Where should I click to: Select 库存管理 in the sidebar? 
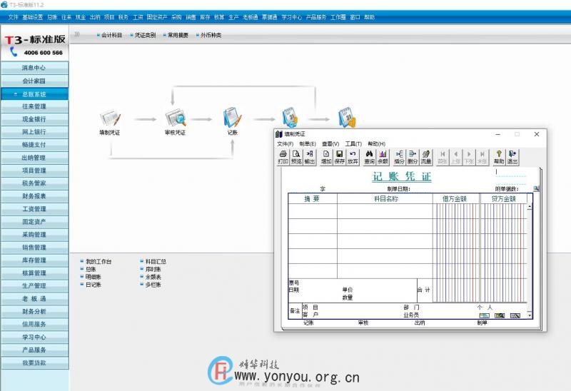coord(34,260)
